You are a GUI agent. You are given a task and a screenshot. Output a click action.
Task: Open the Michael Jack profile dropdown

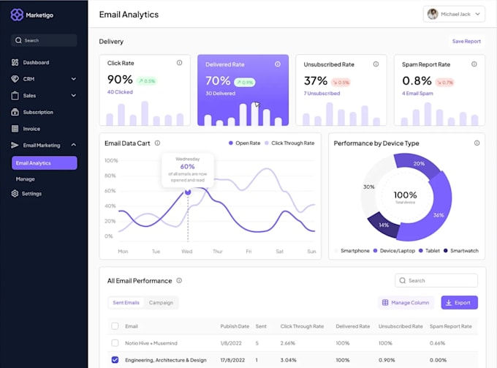[x=454, y=15]
